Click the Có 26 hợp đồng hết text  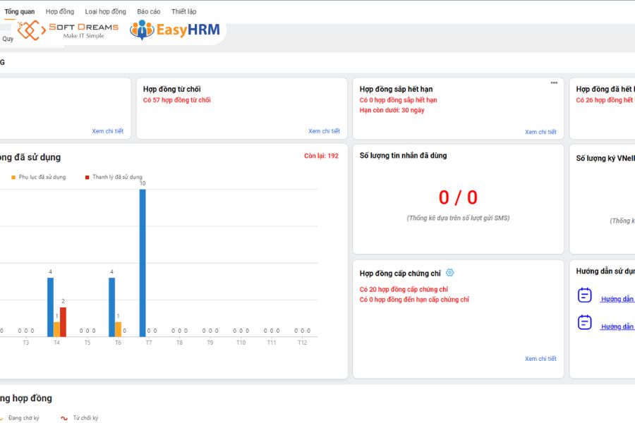click(605, 100)
